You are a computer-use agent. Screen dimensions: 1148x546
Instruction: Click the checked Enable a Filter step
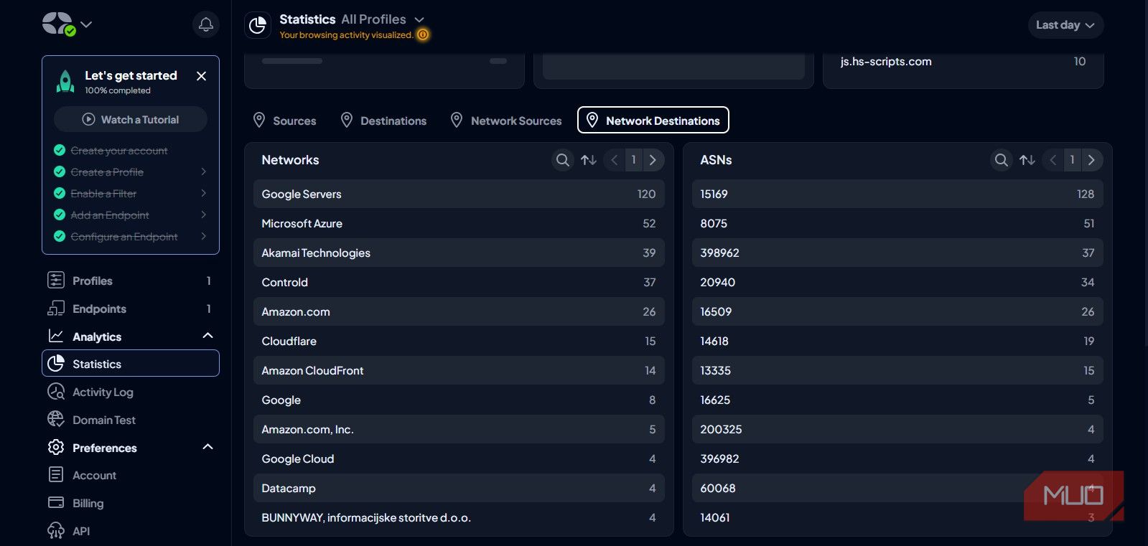click(130, 194)
